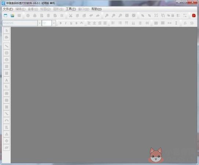Click the font size input box
The height and width of the screenshot is (165, 199).
pyautogui.click(x=47, y=23)
